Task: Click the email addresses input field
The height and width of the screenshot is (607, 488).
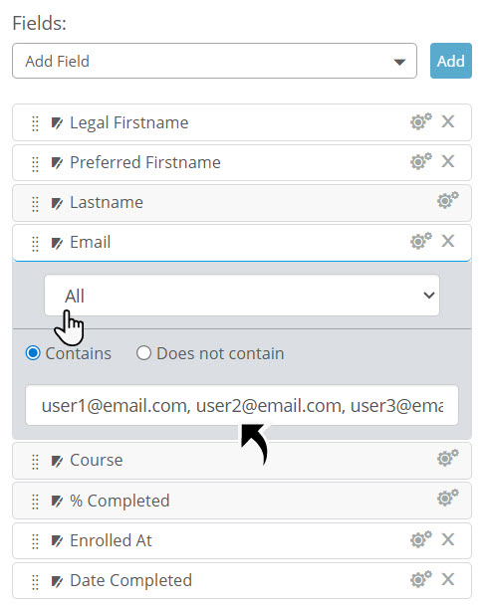Action: pyautogui.click(x=242, y=405)
